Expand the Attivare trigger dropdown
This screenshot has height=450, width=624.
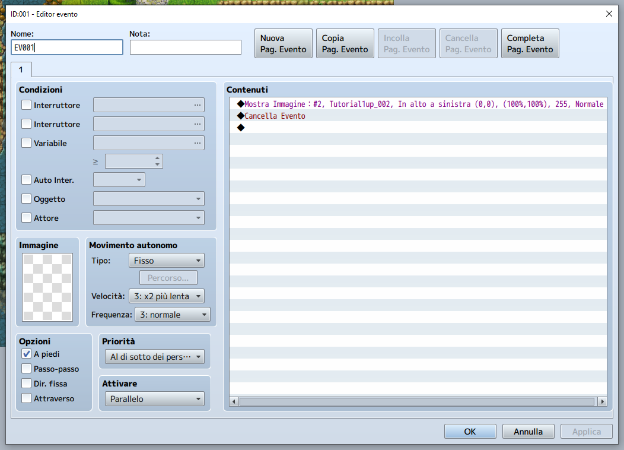pos(154,399)
